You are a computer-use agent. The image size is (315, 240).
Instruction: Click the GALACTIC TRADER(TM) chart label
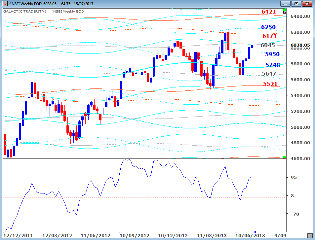pos(25,12)
